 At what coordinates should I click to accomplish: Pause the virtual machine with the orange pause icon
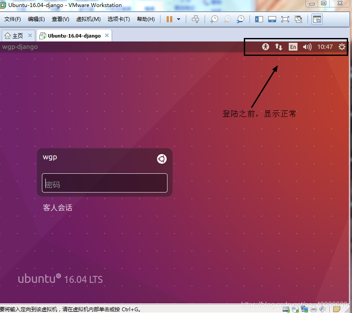[169, 19]
